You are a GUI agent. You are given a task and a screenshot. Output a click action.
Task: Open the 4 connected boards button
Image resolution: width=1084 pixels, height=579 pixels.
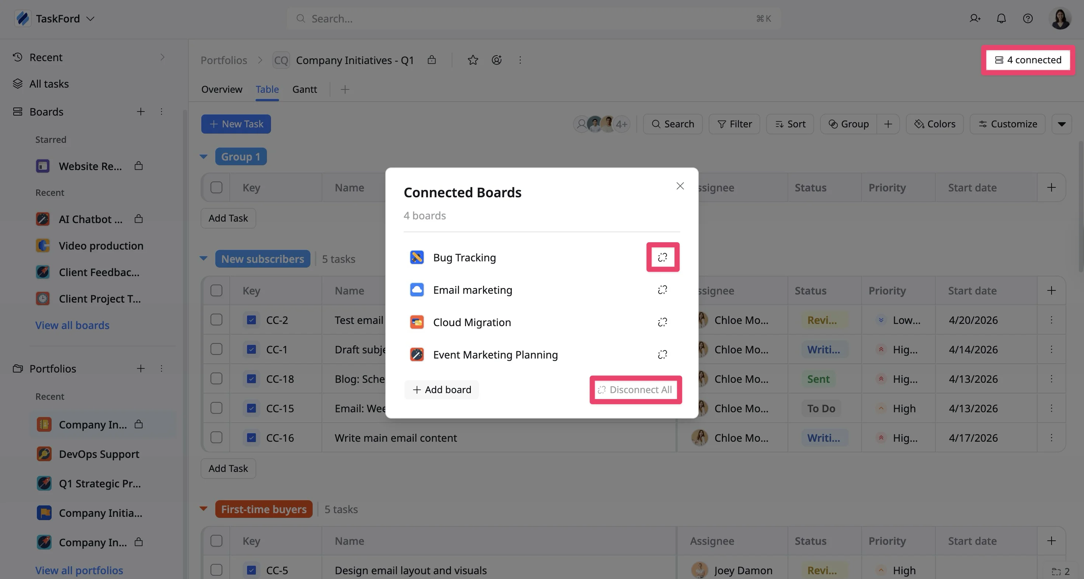[1028, 60]
